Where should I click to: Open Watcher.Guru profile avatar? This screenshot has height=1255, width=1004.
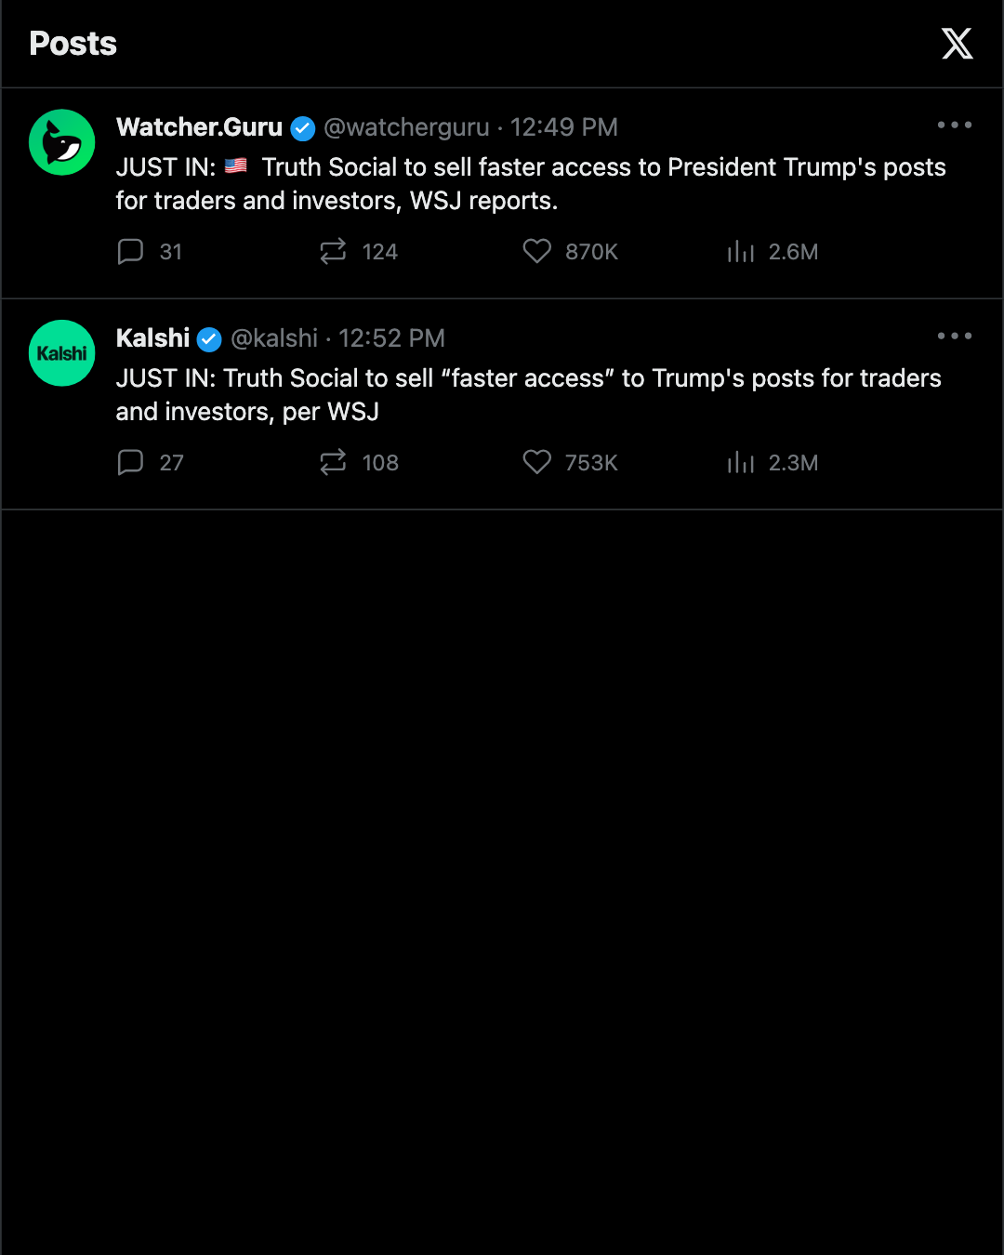pos(62,142)
